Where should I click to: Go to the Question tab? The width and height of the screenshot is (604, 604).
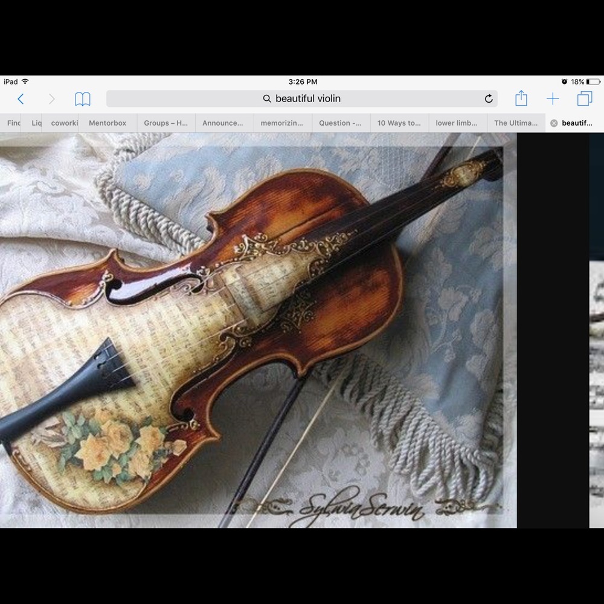[340, 123]
